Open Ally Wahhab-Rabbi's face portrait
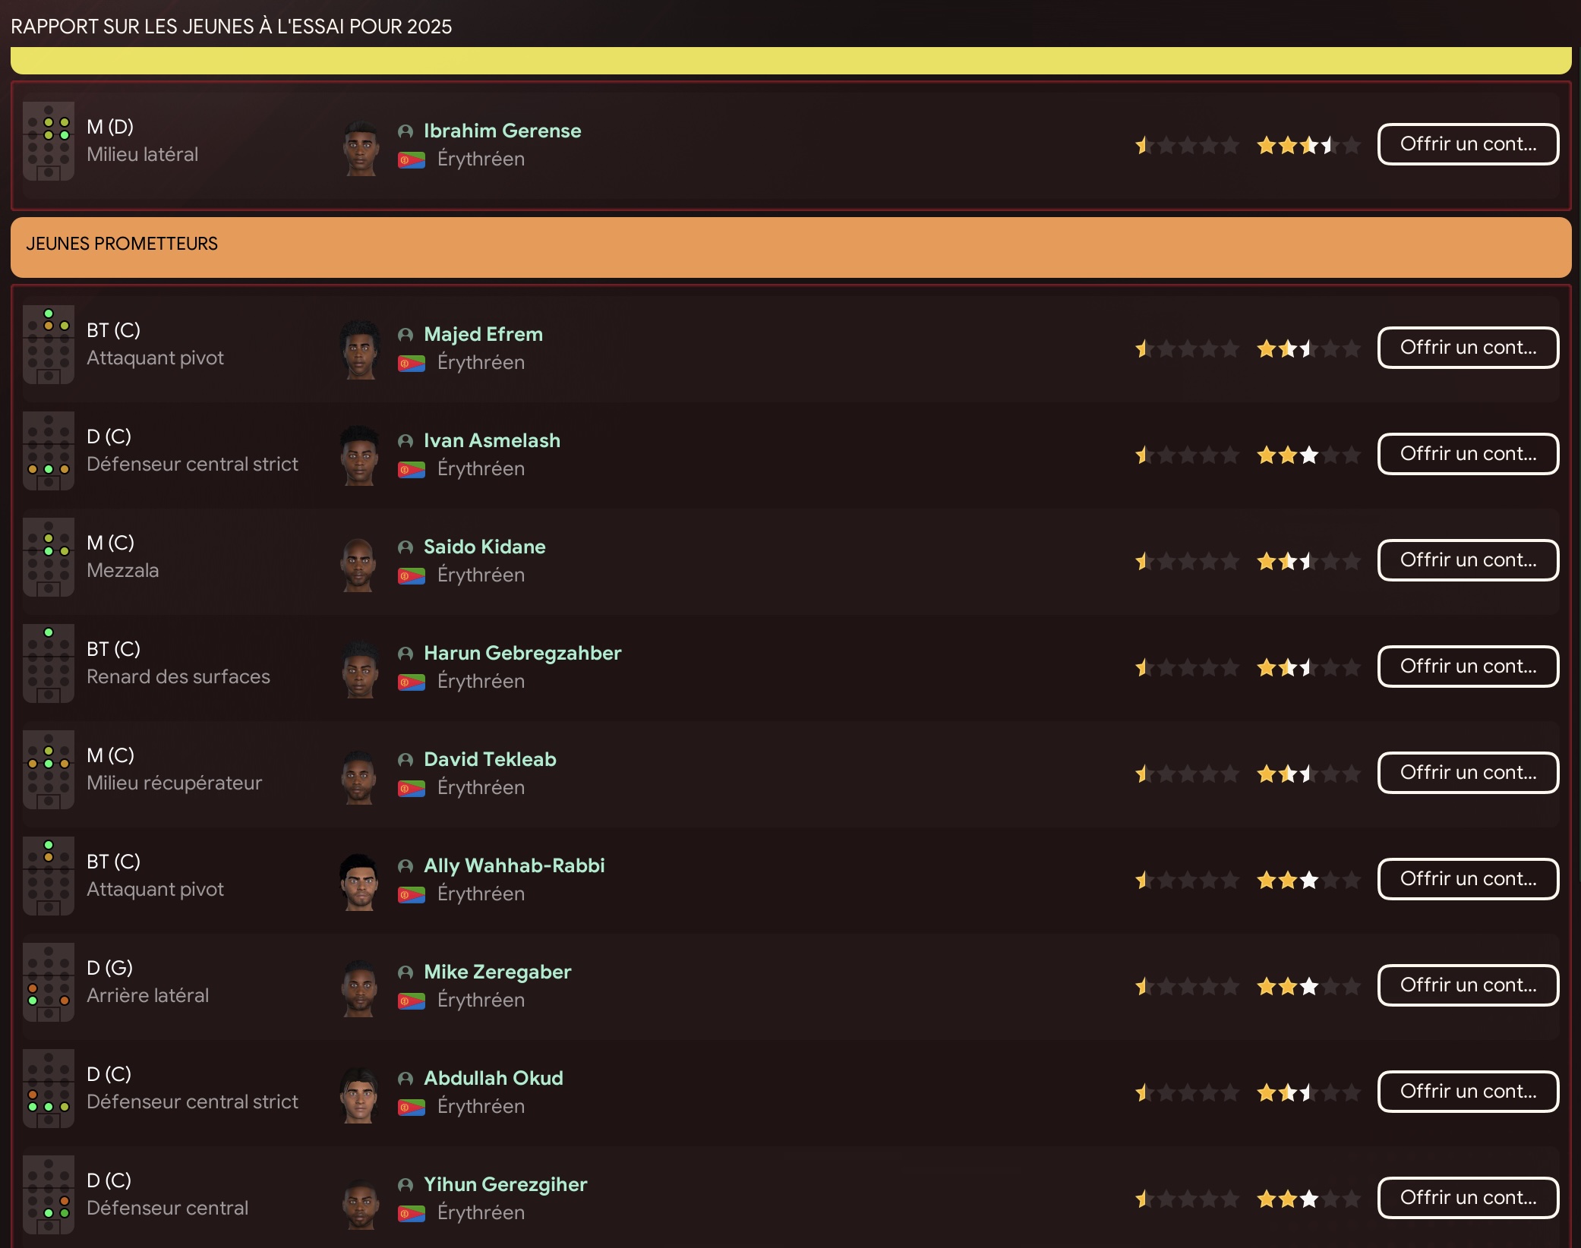 click(359, 881)
